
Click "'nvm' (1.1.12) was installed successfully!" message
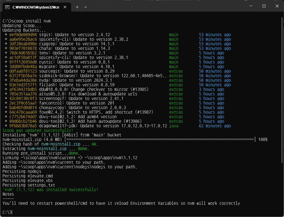pos(50,190)
